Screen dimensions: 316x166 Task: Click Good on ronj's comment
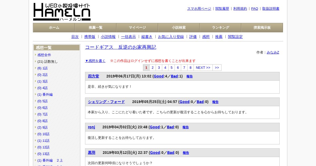point(155,127)
